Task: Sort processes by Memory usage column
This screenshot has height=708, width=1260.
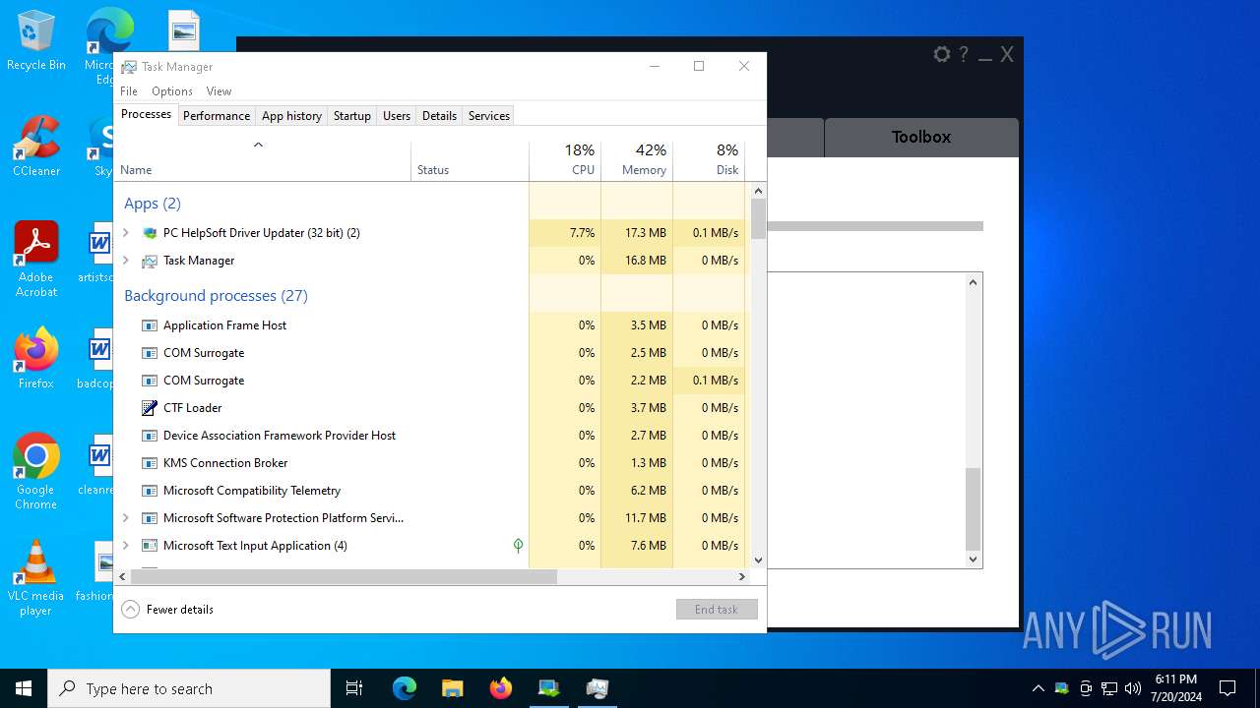Action: (637, 161)
